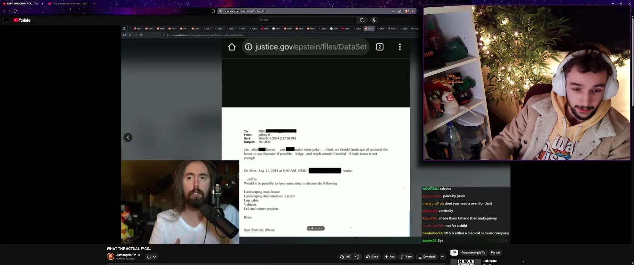Viewport: 634px width, 265px height.
Task: Go to YouTube home via logo
Action: [x=22, y=20]
